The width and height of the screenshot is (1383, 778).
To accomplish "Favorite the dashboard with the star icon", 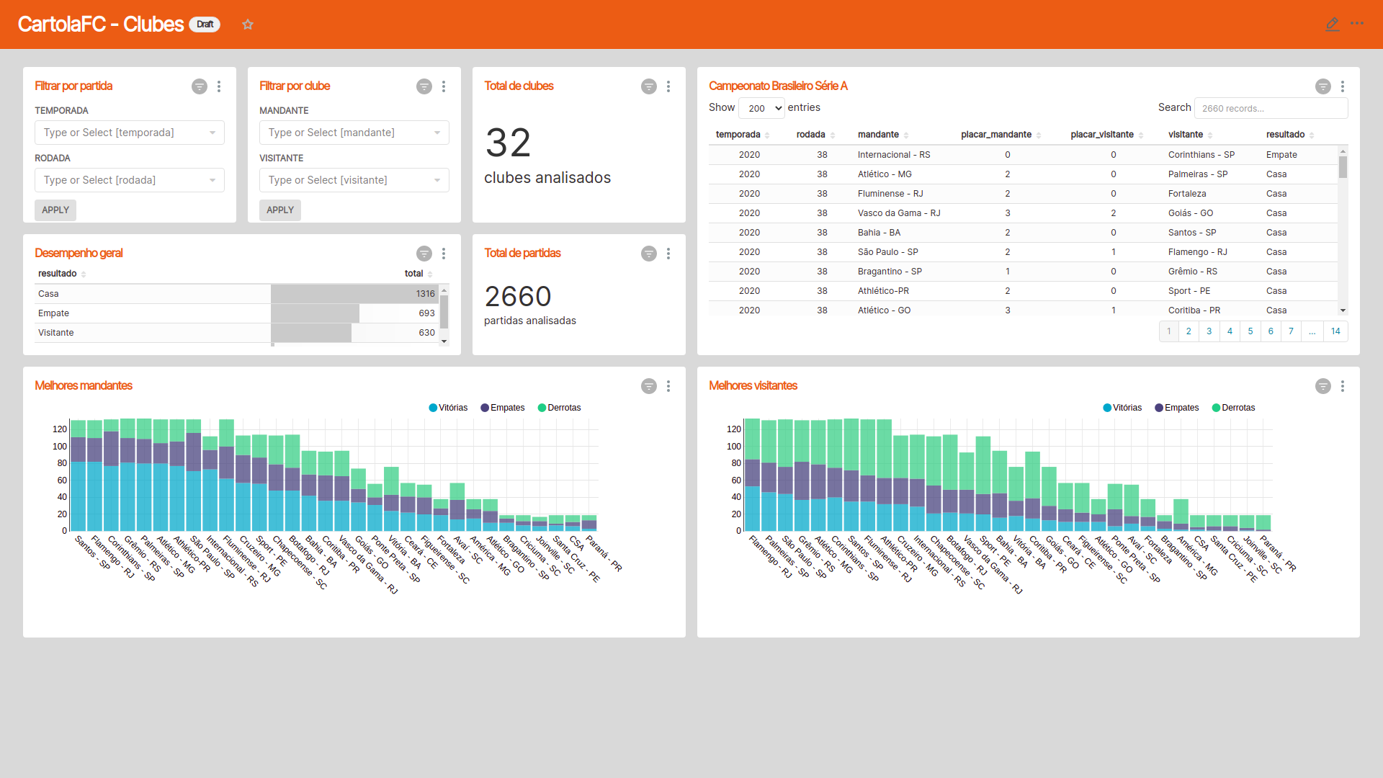I will point(248,24).
